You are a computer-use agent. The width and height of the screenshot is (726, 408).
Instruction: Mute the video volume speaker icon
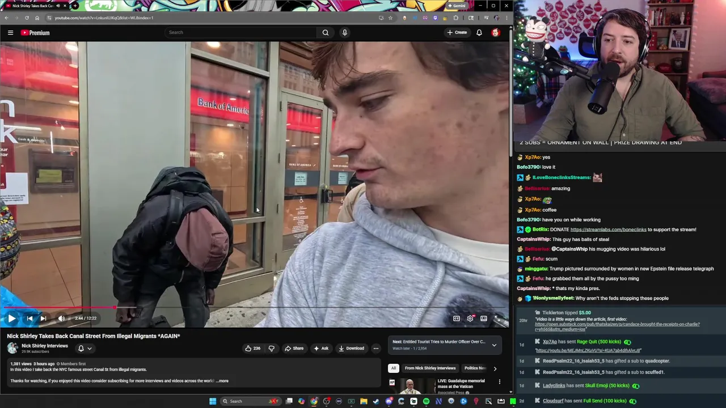pos(61,318)
